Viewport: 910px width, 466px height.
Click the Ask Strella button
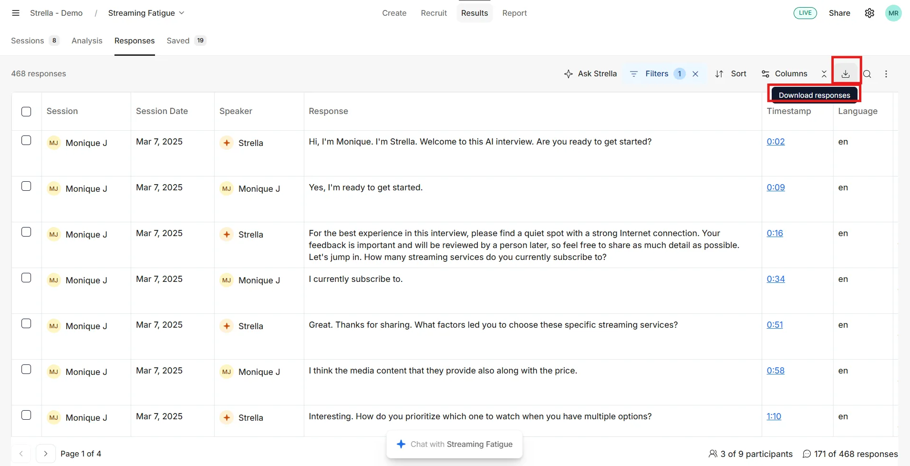(590, 74)
